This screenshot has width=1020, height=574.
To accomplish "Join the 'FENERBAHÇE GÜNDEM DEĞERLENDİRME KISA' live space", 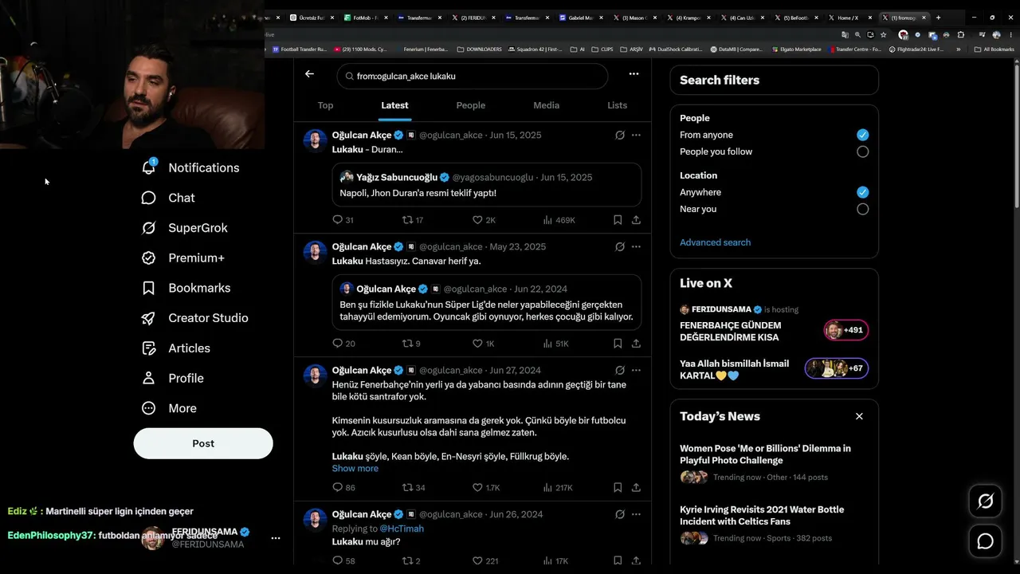I will (774, 324).
